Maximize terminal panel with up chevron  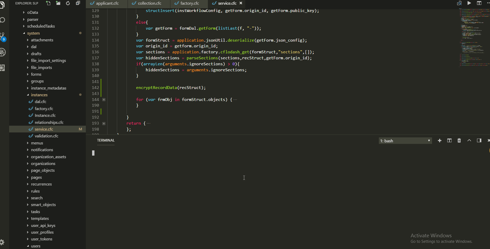pos(469,141)
